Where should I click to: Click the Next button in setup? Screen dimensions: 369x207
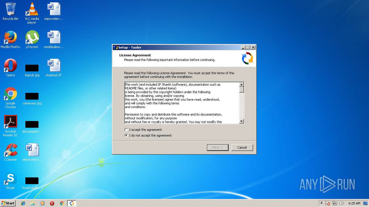pyautogui.click(x=218, y=147)
